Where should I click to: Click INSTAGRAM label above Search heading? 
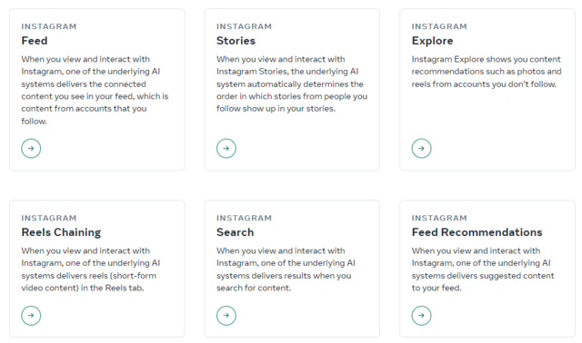[244, 218]
